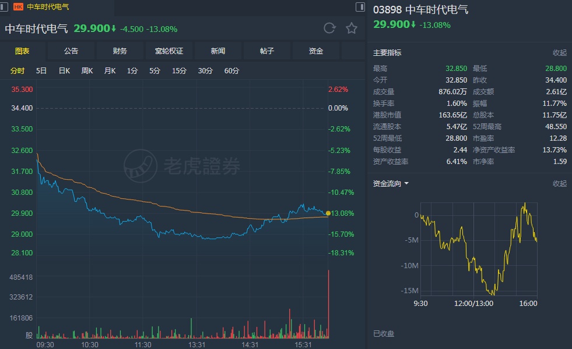Click the 最低 value 28.800
572x349 pixels.
tap(556, 69)
